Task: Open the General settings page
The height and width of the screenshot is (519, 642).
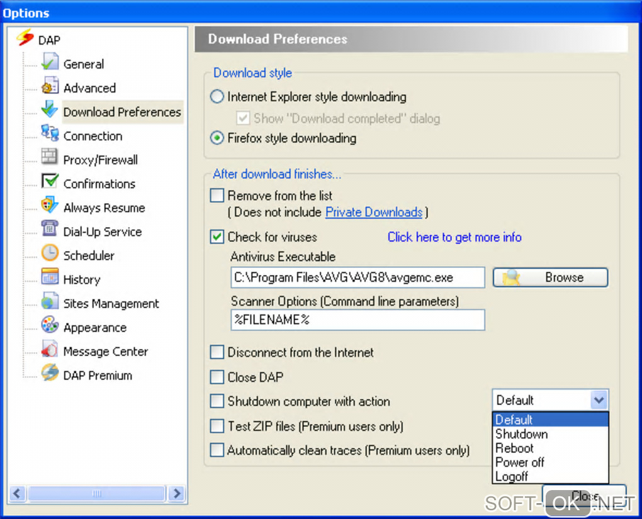Action: [84, 64]
